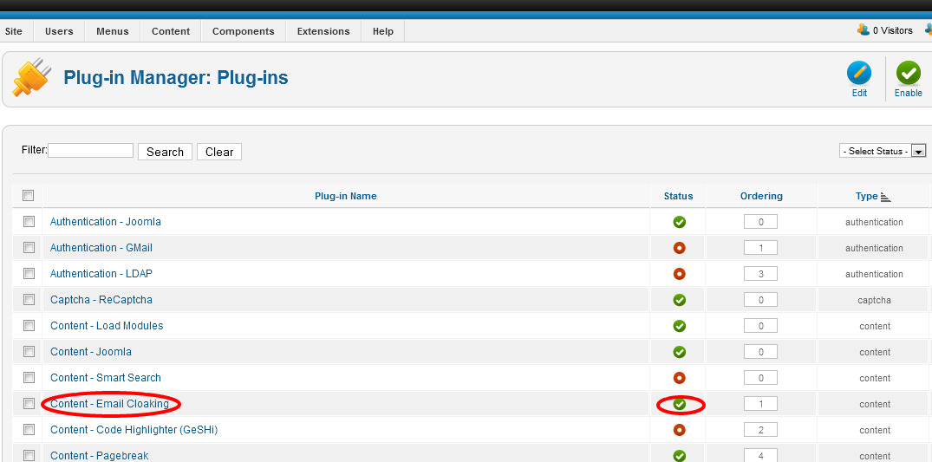Toggle status icon for Content - Smart Search
The image size is (932, 462).
680,378
